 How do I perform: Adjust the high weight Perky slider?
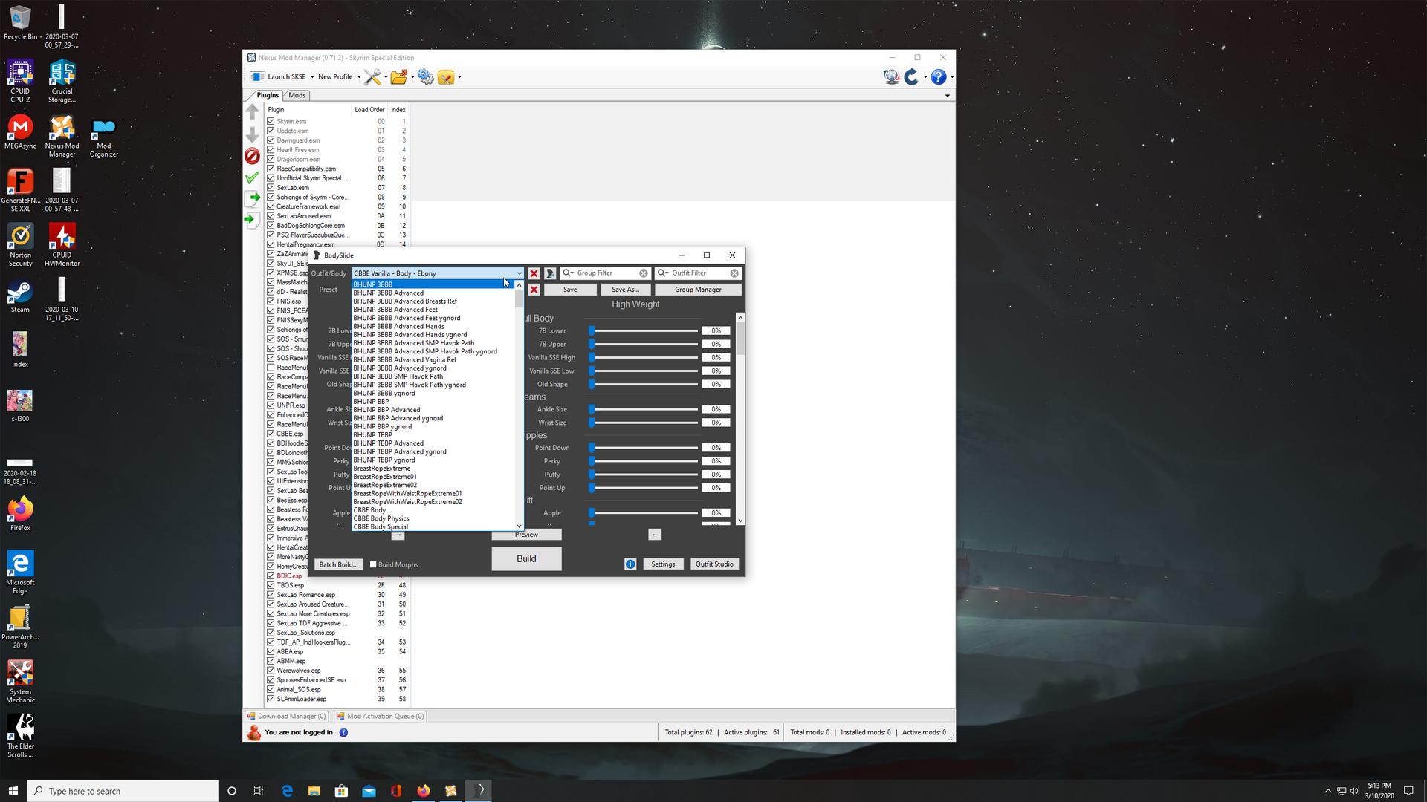pos(643,461)
